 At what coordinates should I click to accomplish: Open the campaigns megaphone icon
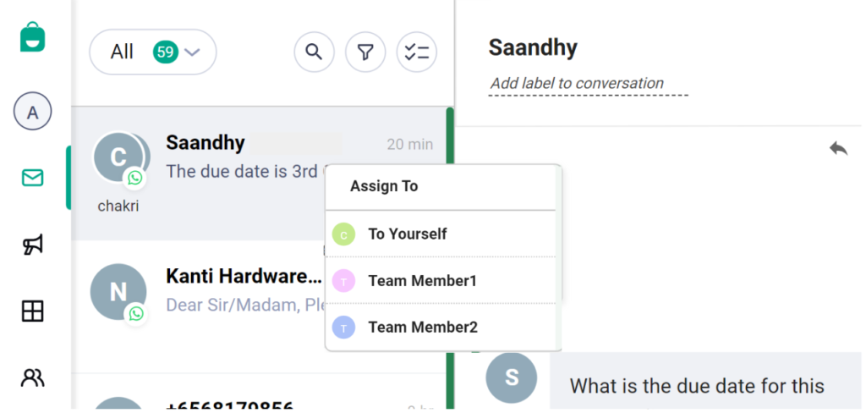click(x=33, y=245)
